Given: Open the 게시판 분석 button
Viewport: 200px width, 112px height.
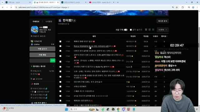Looking at the screenshot, I should click(162, 21).
